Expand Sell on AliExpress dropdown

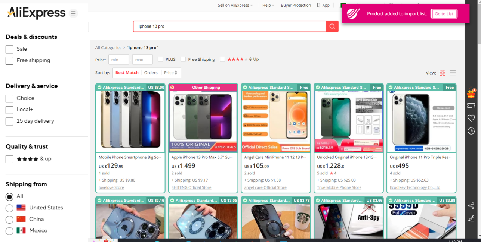(235, 5)
